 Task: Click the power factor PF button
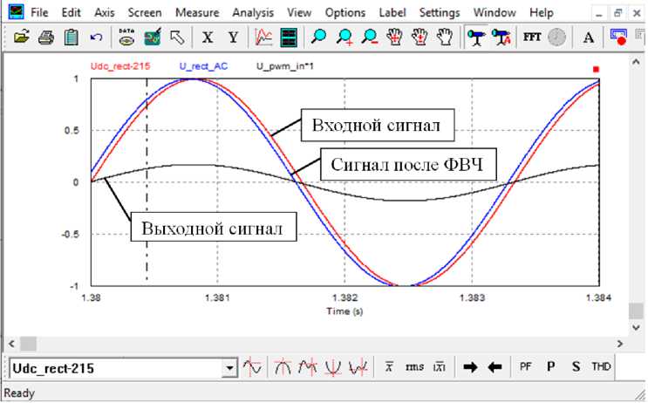(x=525, y=367)
